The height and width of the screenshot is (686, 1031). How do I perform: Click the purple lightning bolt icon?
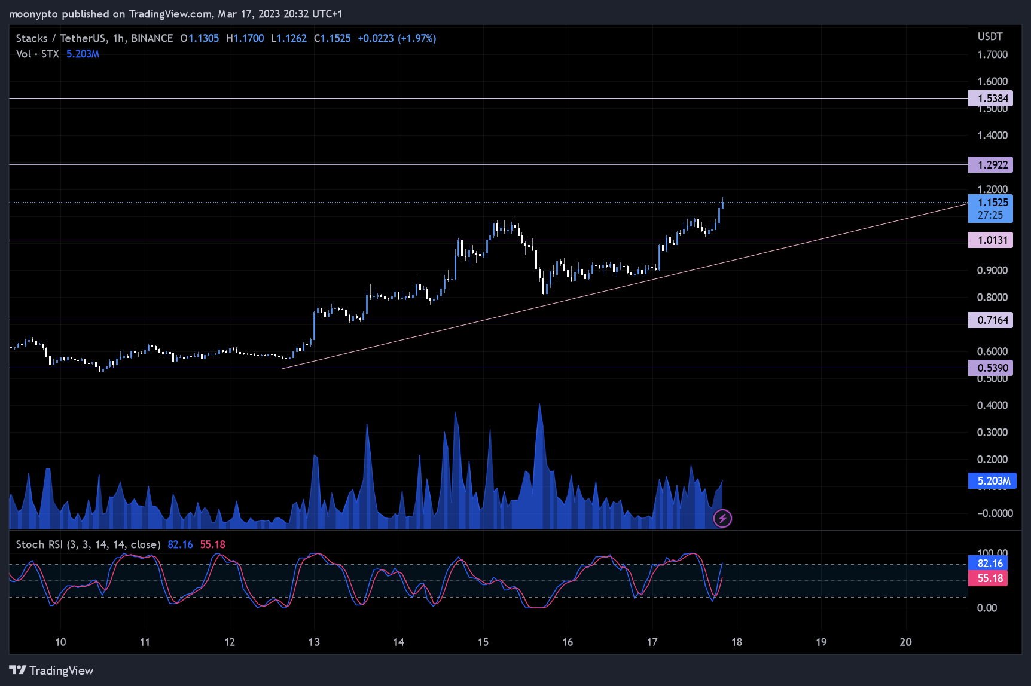coord(722,519)
